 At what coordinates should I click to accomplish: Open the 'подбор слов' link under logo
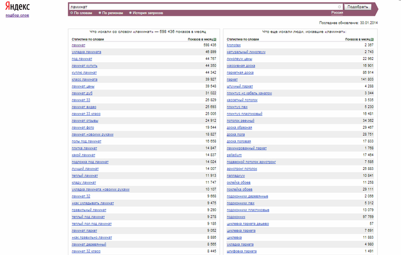(17, 15)
